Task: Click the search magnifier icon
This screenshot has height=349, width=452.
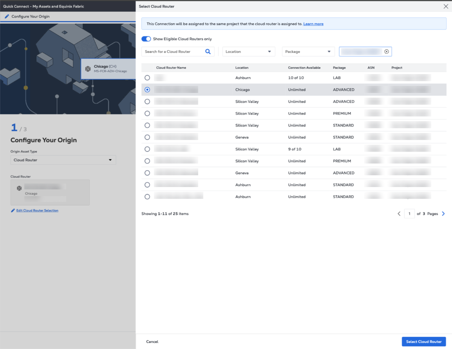Action: [x=208, y=51]
